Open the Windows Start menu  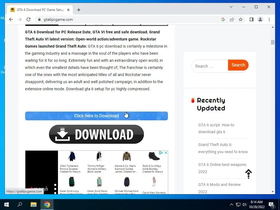(7, 205)
